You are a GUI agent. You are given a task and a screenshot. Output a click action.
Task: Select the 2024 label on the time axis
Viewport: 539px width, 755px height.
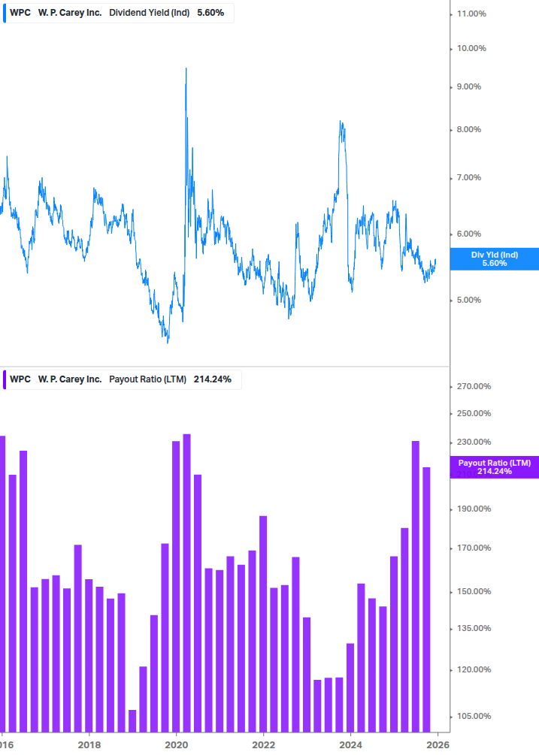click(351, 744)
